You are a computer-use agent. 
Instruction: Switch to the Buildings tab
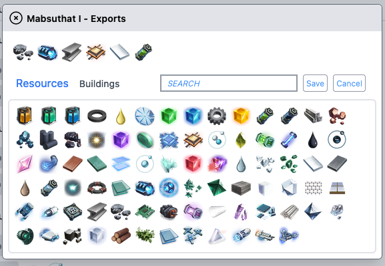(99, 84)
